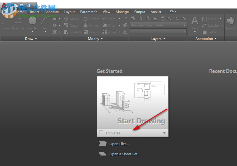Screen dimensions: 237x166
Task: Click the Start Drawing thumbnail
Action: (x=133, y=103)
